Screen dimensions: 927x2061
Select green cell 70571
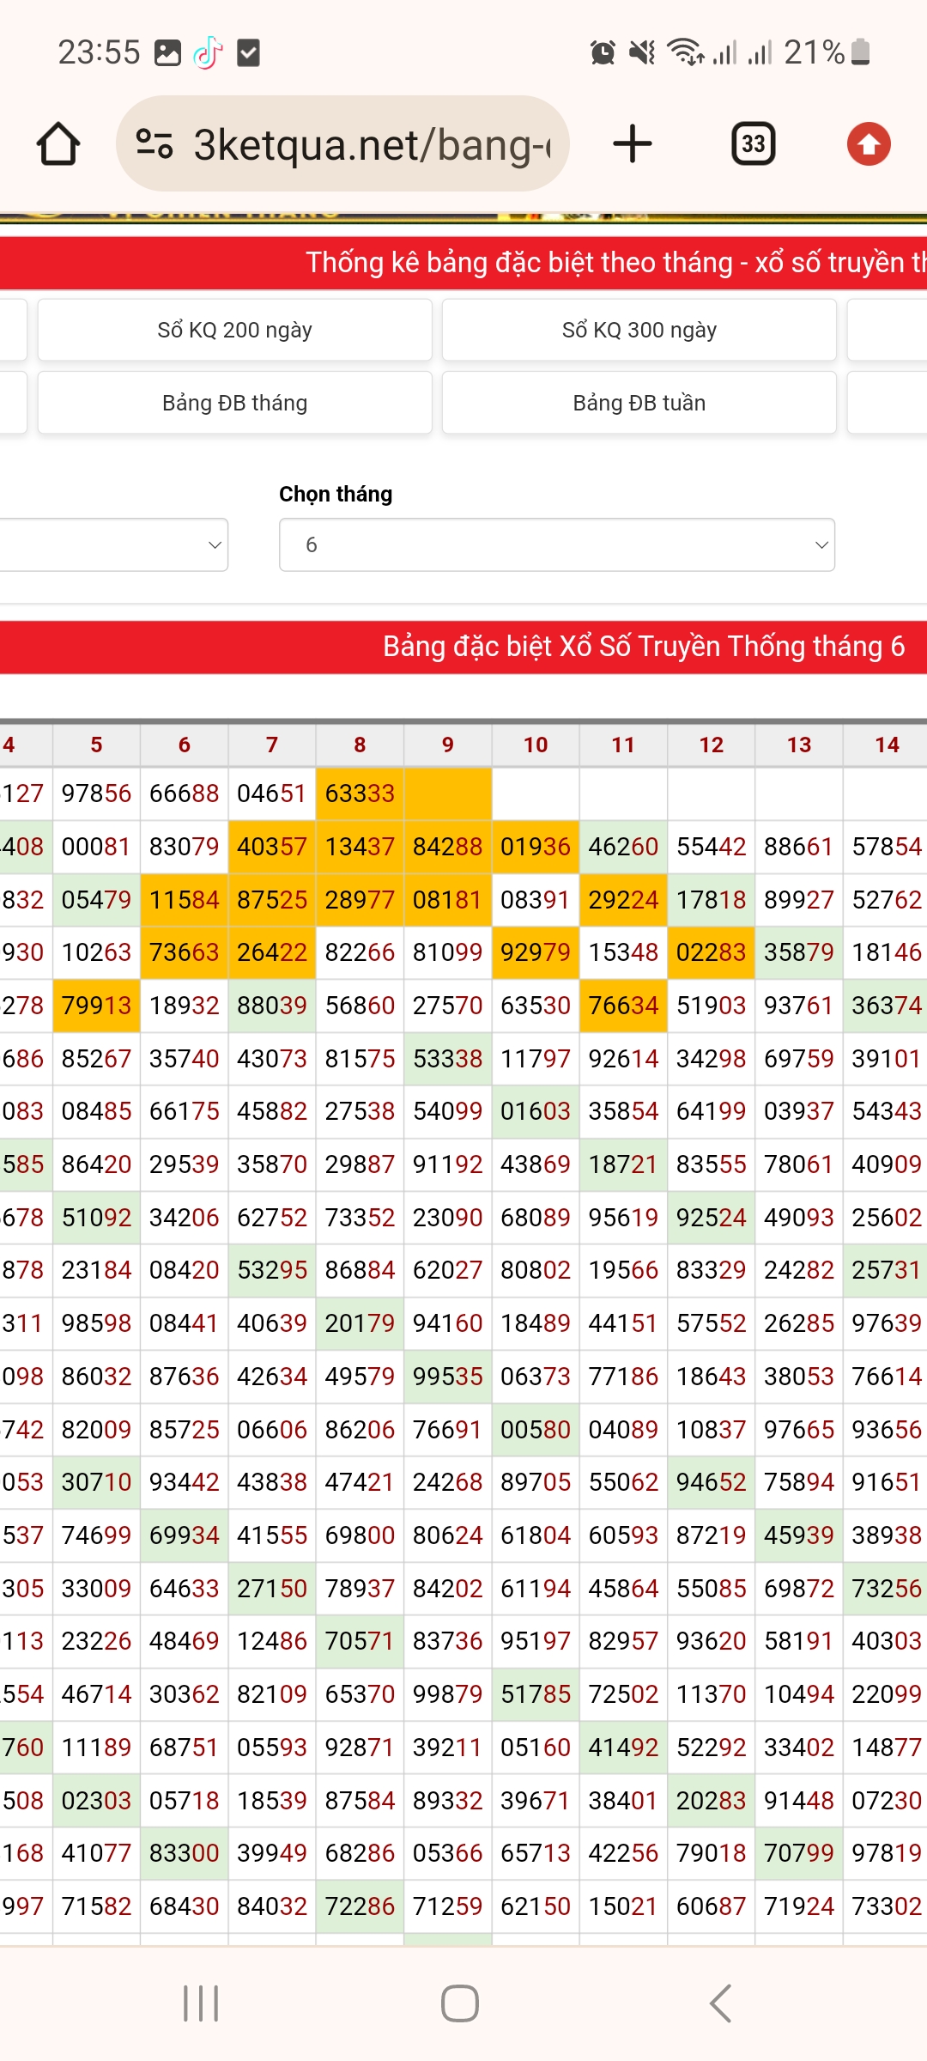click(x=360, y=1641)
